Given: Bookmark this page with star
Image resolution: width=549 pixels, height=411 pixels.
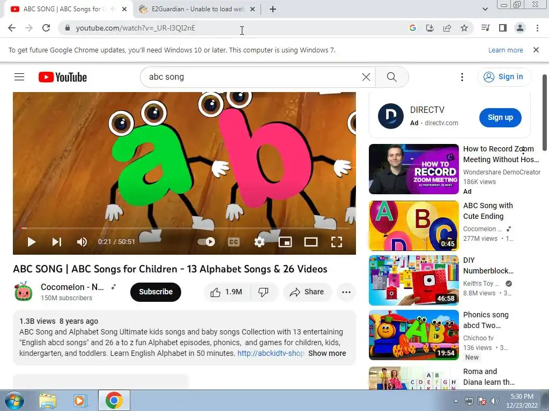Looking at the screenshot, I should click(x=464, y=28).
